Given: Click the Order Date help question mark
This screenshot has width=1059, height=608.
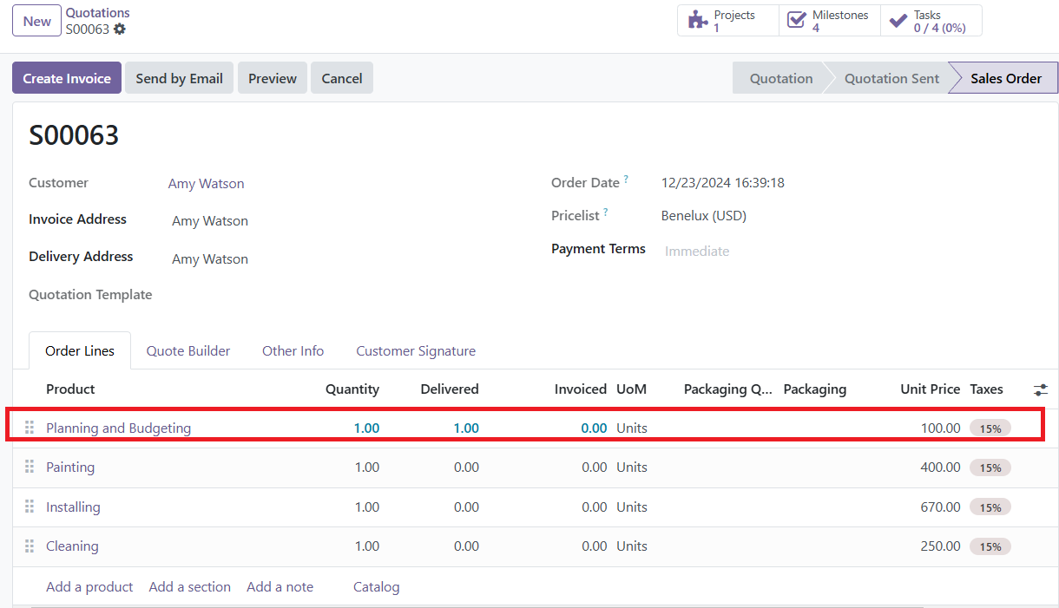Looking at the screenshot, I should (626, 180).
